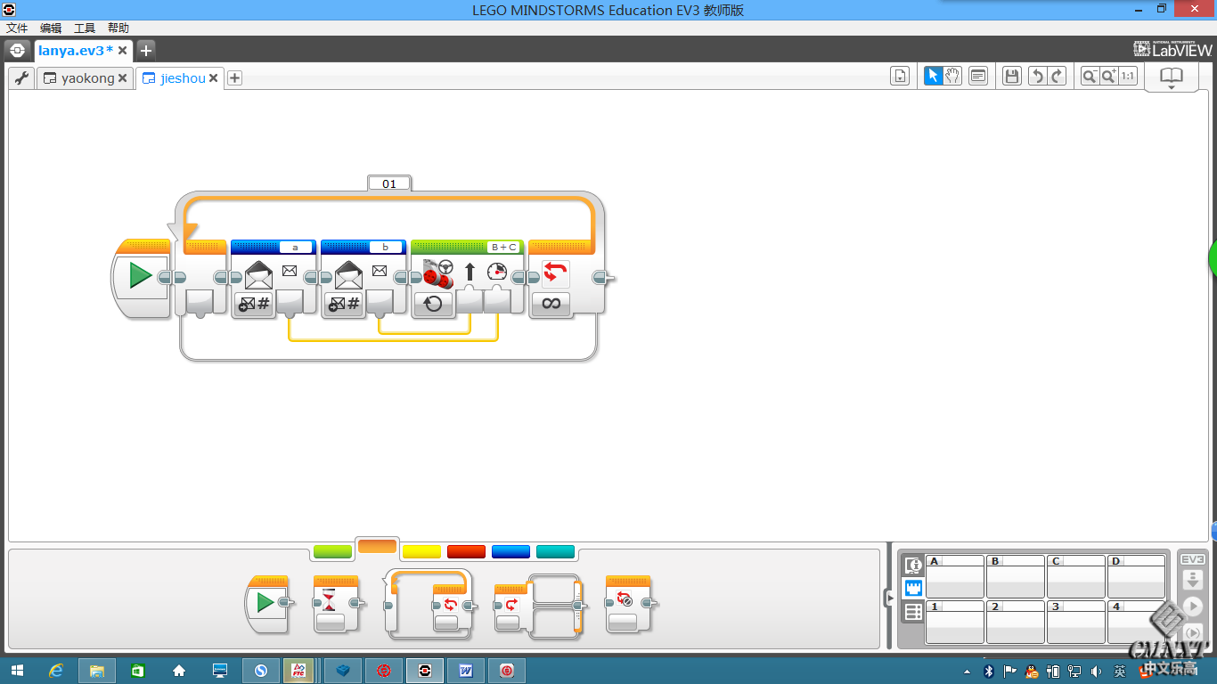
Task: Add a new program with plus button
Action: (234, 78)
